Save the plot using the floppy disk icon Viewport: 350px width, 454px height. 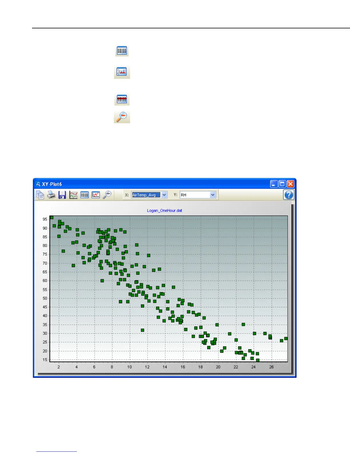(x=62, y=195)
